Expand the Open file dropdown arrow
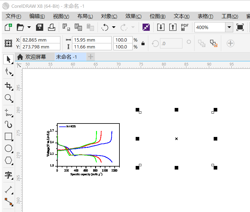Image resolution: width=250 pixels, height=212 pixels. 29,28
